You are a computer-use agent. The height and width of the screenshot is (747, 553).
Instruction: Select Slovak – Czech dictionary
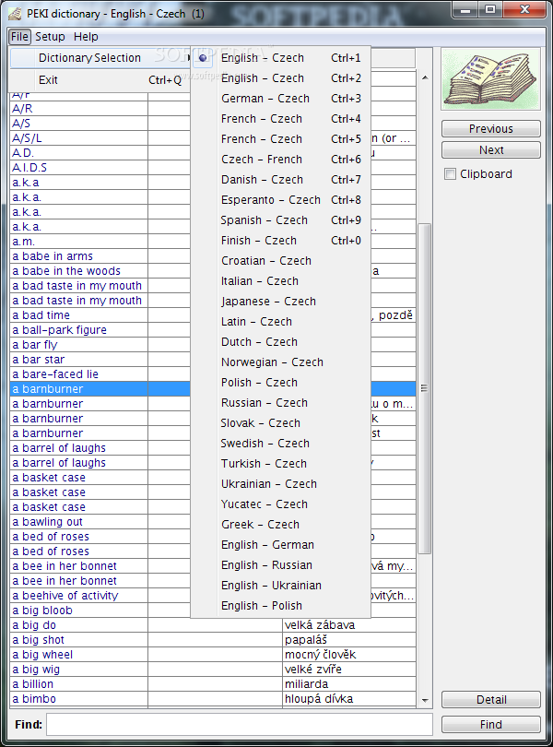tap(280, 423)
